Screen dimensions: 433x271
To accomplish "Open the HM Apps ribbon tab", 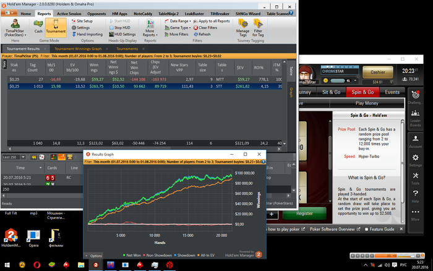I will coord(119,14).
